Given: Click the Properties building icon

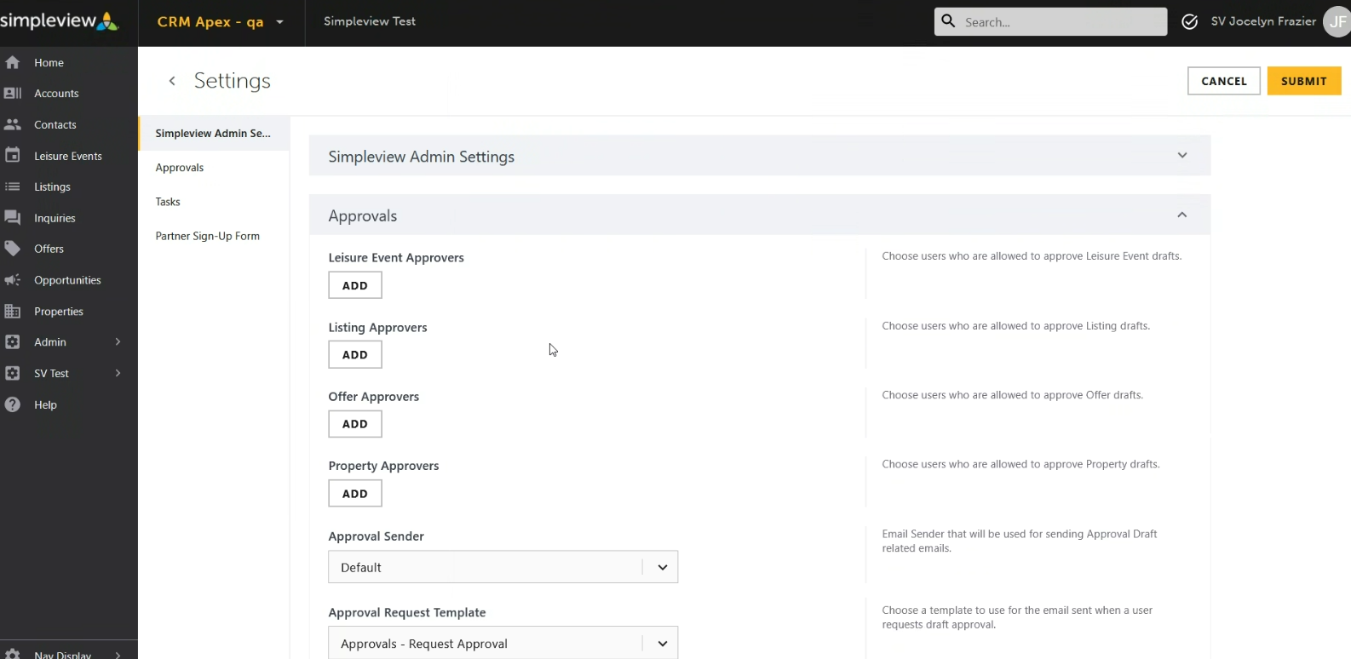Looking at the screenshot, I should (x=13, y=312).
